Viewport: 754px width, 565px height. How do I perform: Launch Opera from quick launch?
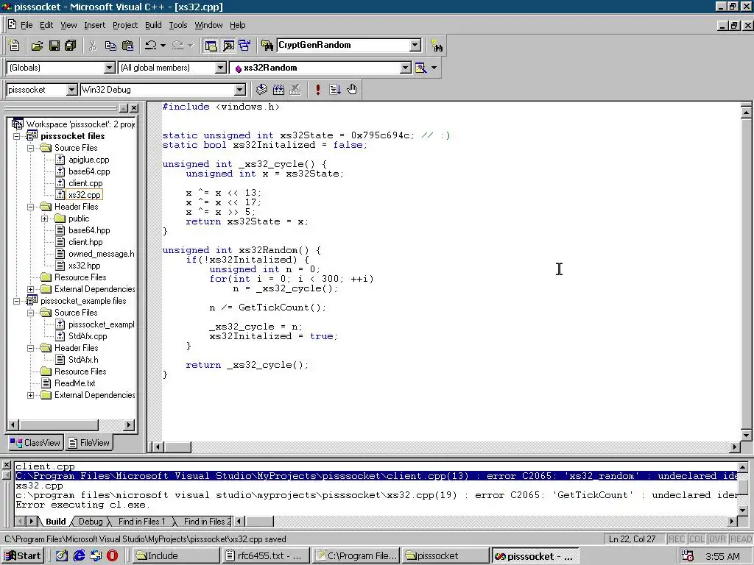pyautogui.click(x=112, y=556)
